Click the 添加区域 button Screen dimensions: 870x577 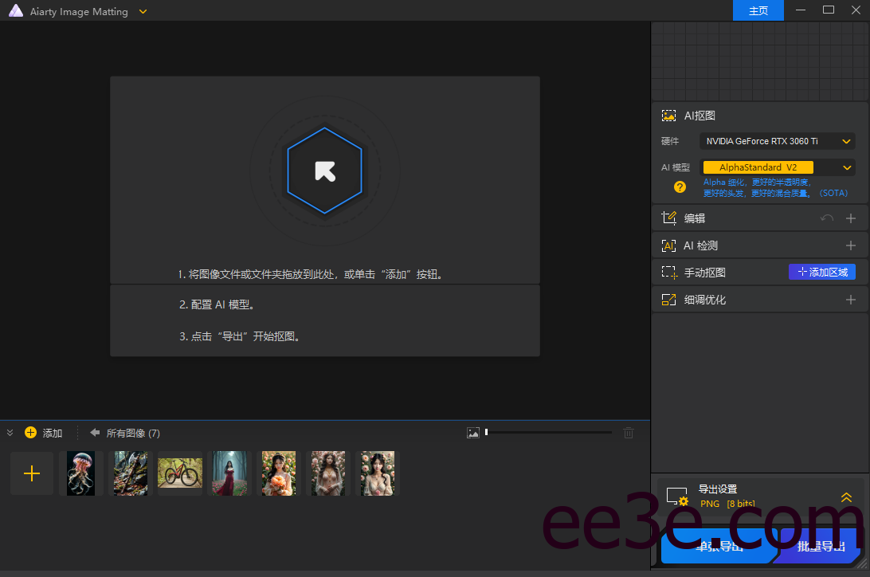[821, 272]
